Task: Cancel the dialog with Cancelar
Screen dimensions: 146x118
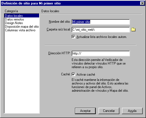Action: pyautogui.click(x=109, y=111)
